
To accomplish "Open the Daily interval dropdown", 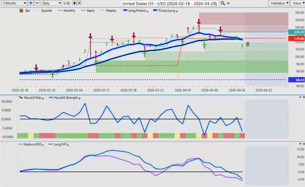I will click(52, 3).
